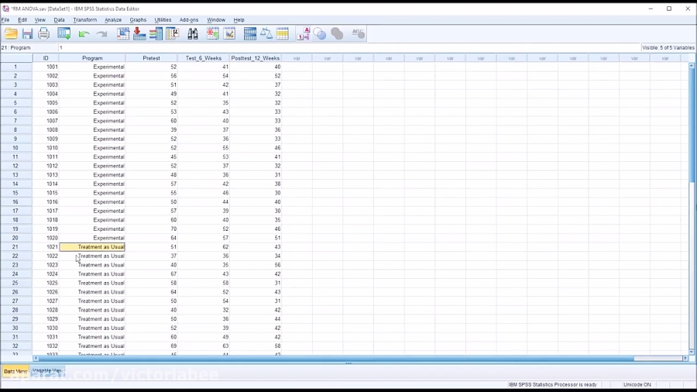Click the Find binoculars icon
697x392 pixels.
192,33
